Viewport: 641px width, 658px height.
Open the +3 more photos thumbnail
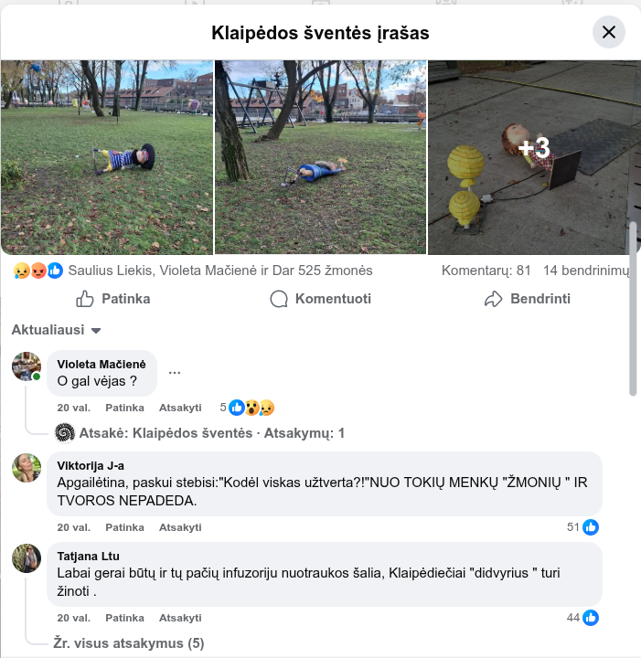[x=534, y=157]
